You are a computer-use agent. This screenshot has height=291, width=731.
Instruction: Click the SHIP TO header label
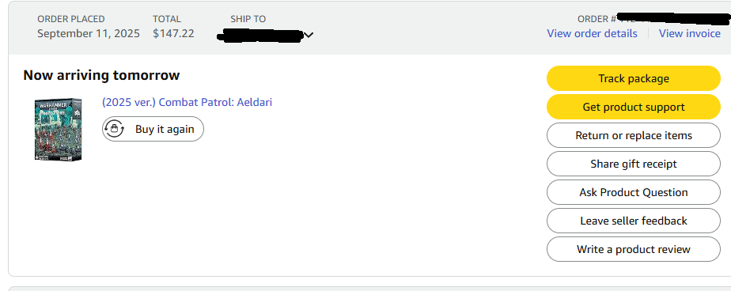pos(248,19)
